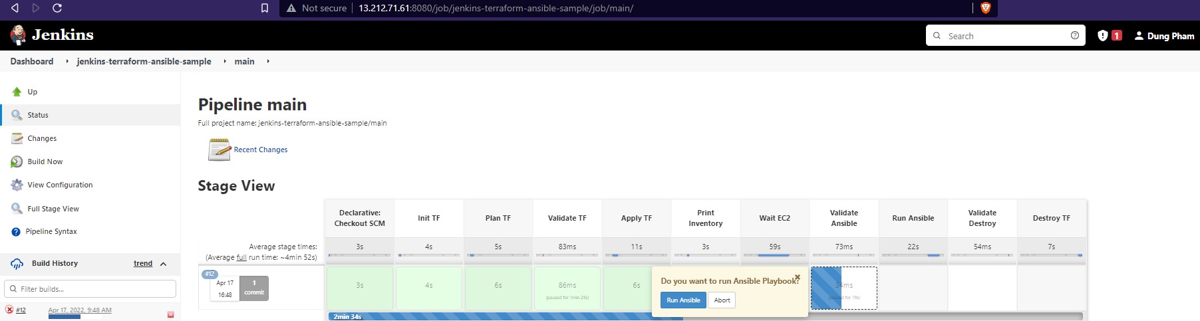Viewport: 1200px width, 321px height.
Task: Expand main breadcrumb arrow
Action: pyautogui.click(x=268, y=61)
